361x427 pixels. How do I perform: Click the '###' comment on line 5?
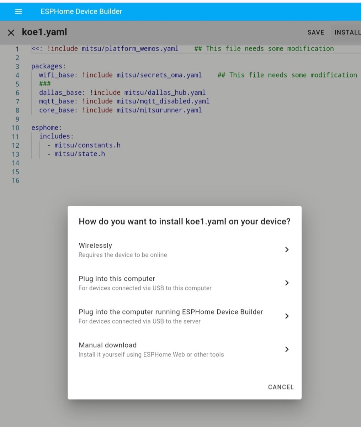pyautogui.click(x=45, y=84)
